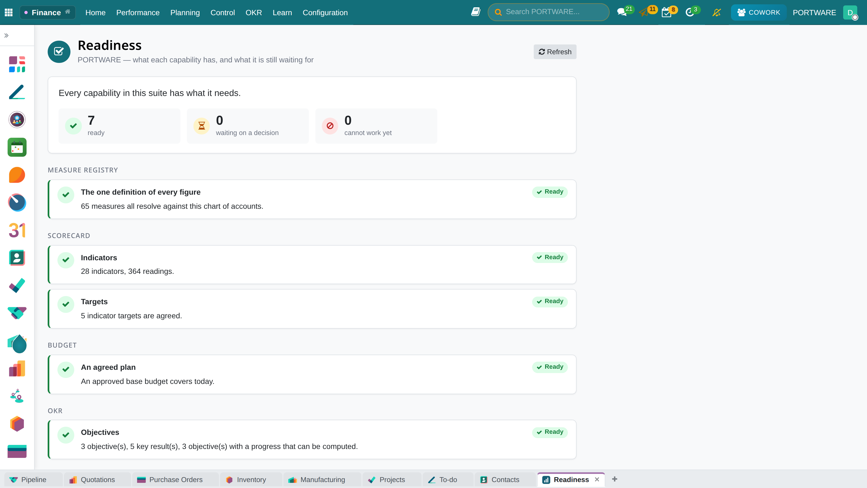
Task: Click the COWORK button
Action: click(758, 12)
